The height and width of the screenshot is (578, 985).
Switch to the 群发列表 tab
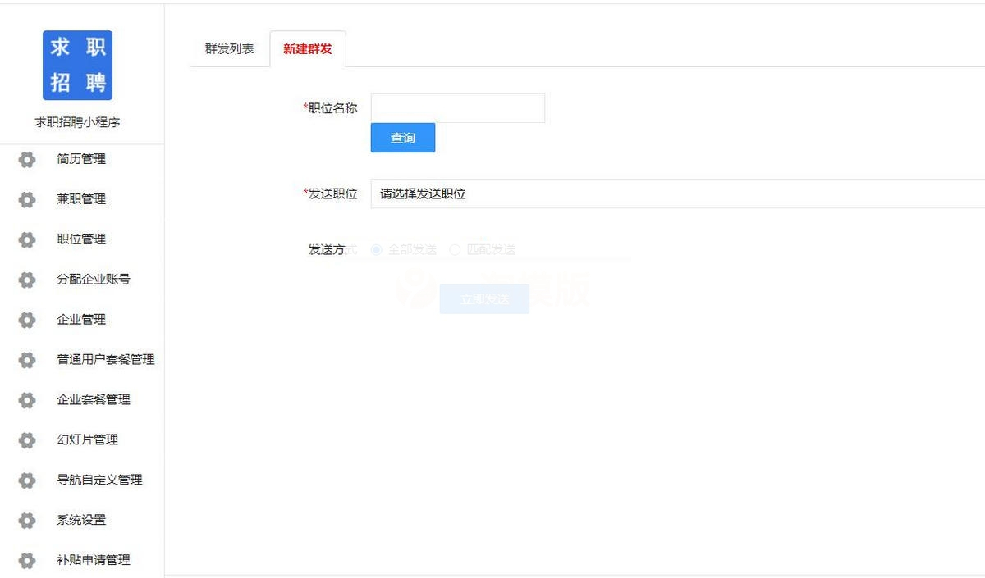[x=228, y=49]
